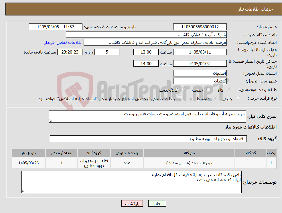This screenshot has height=213, width=282.
Task: Click the buyer name field شرکت آب و فاضلاب کاشان
Action: 146,35
